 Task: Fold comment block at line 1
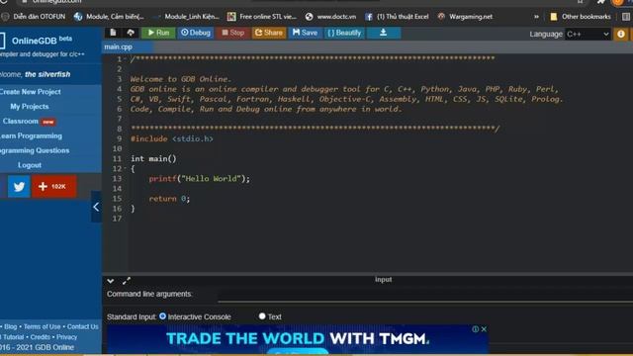pos(126,59)
